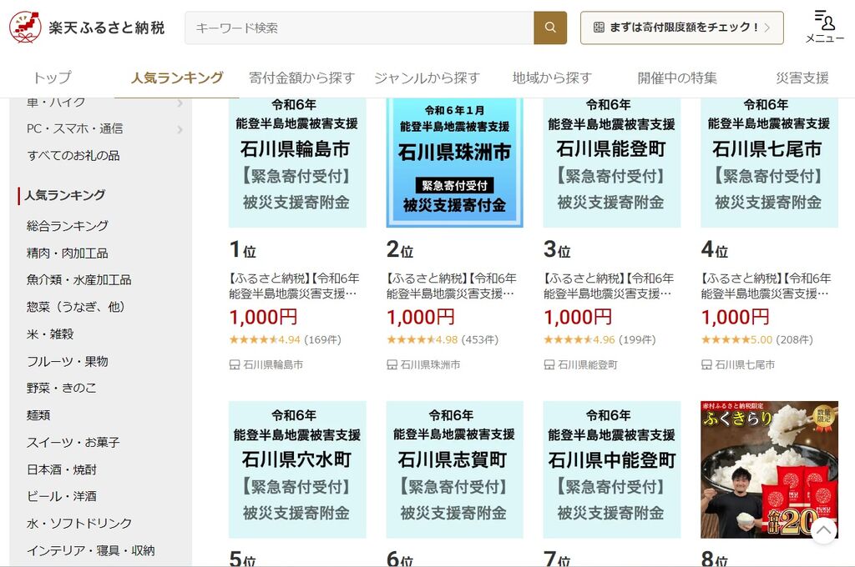Open the 開催中の特集 tab
Viewport: 855px width, 567px height.
pos(677,78)
